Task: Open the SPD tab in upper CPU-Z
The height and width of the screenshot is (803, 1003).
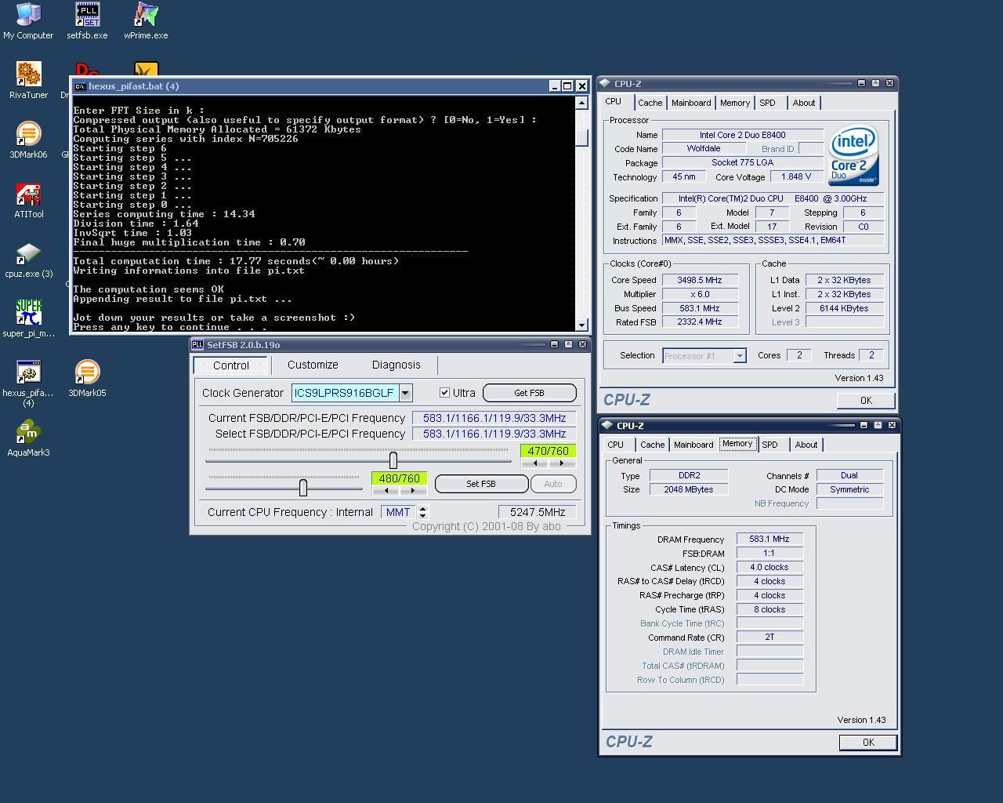Action: (x=768, y=103)
